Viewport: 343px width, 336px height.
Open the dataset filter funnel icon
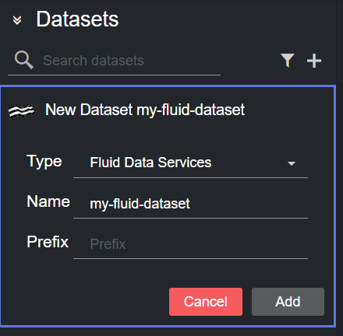pyautogui.click(x=288, y=61)
